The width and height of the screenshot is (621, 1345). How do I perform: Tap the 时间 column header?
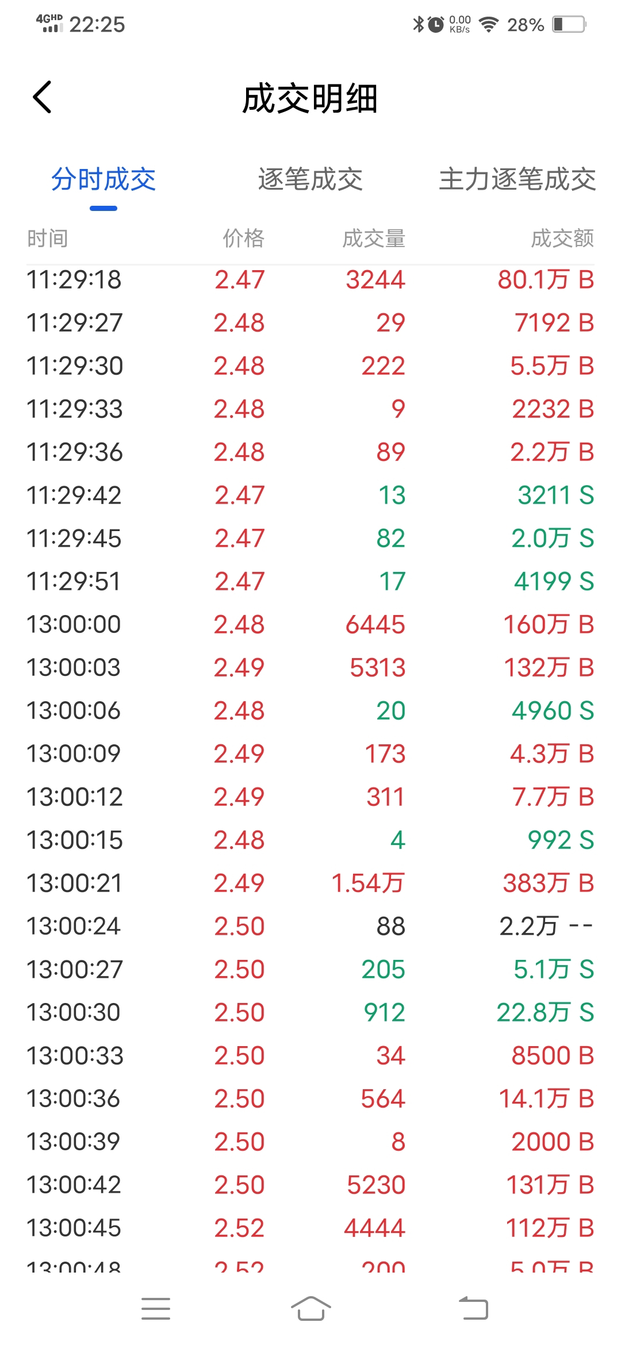pyautogui.click(x=48, y=238)
